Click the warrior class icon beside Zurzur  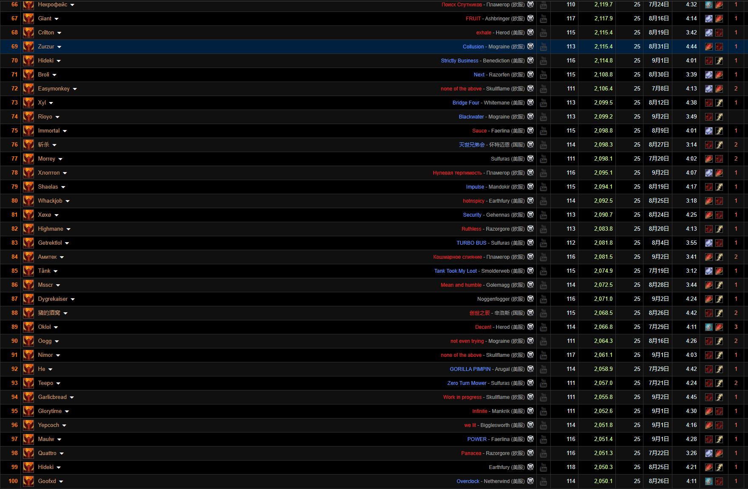tap(28, 47)
